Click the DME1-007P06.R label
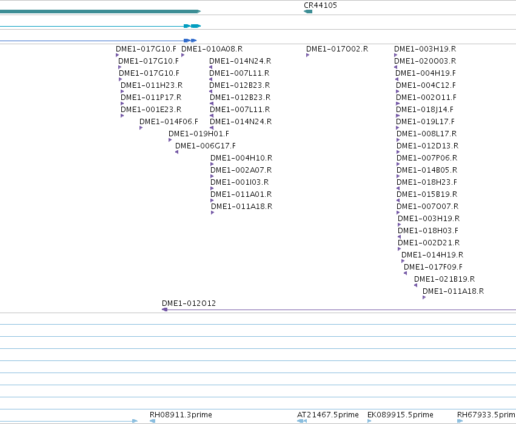This screenshot has height=424, width=516. pos(427,158)
